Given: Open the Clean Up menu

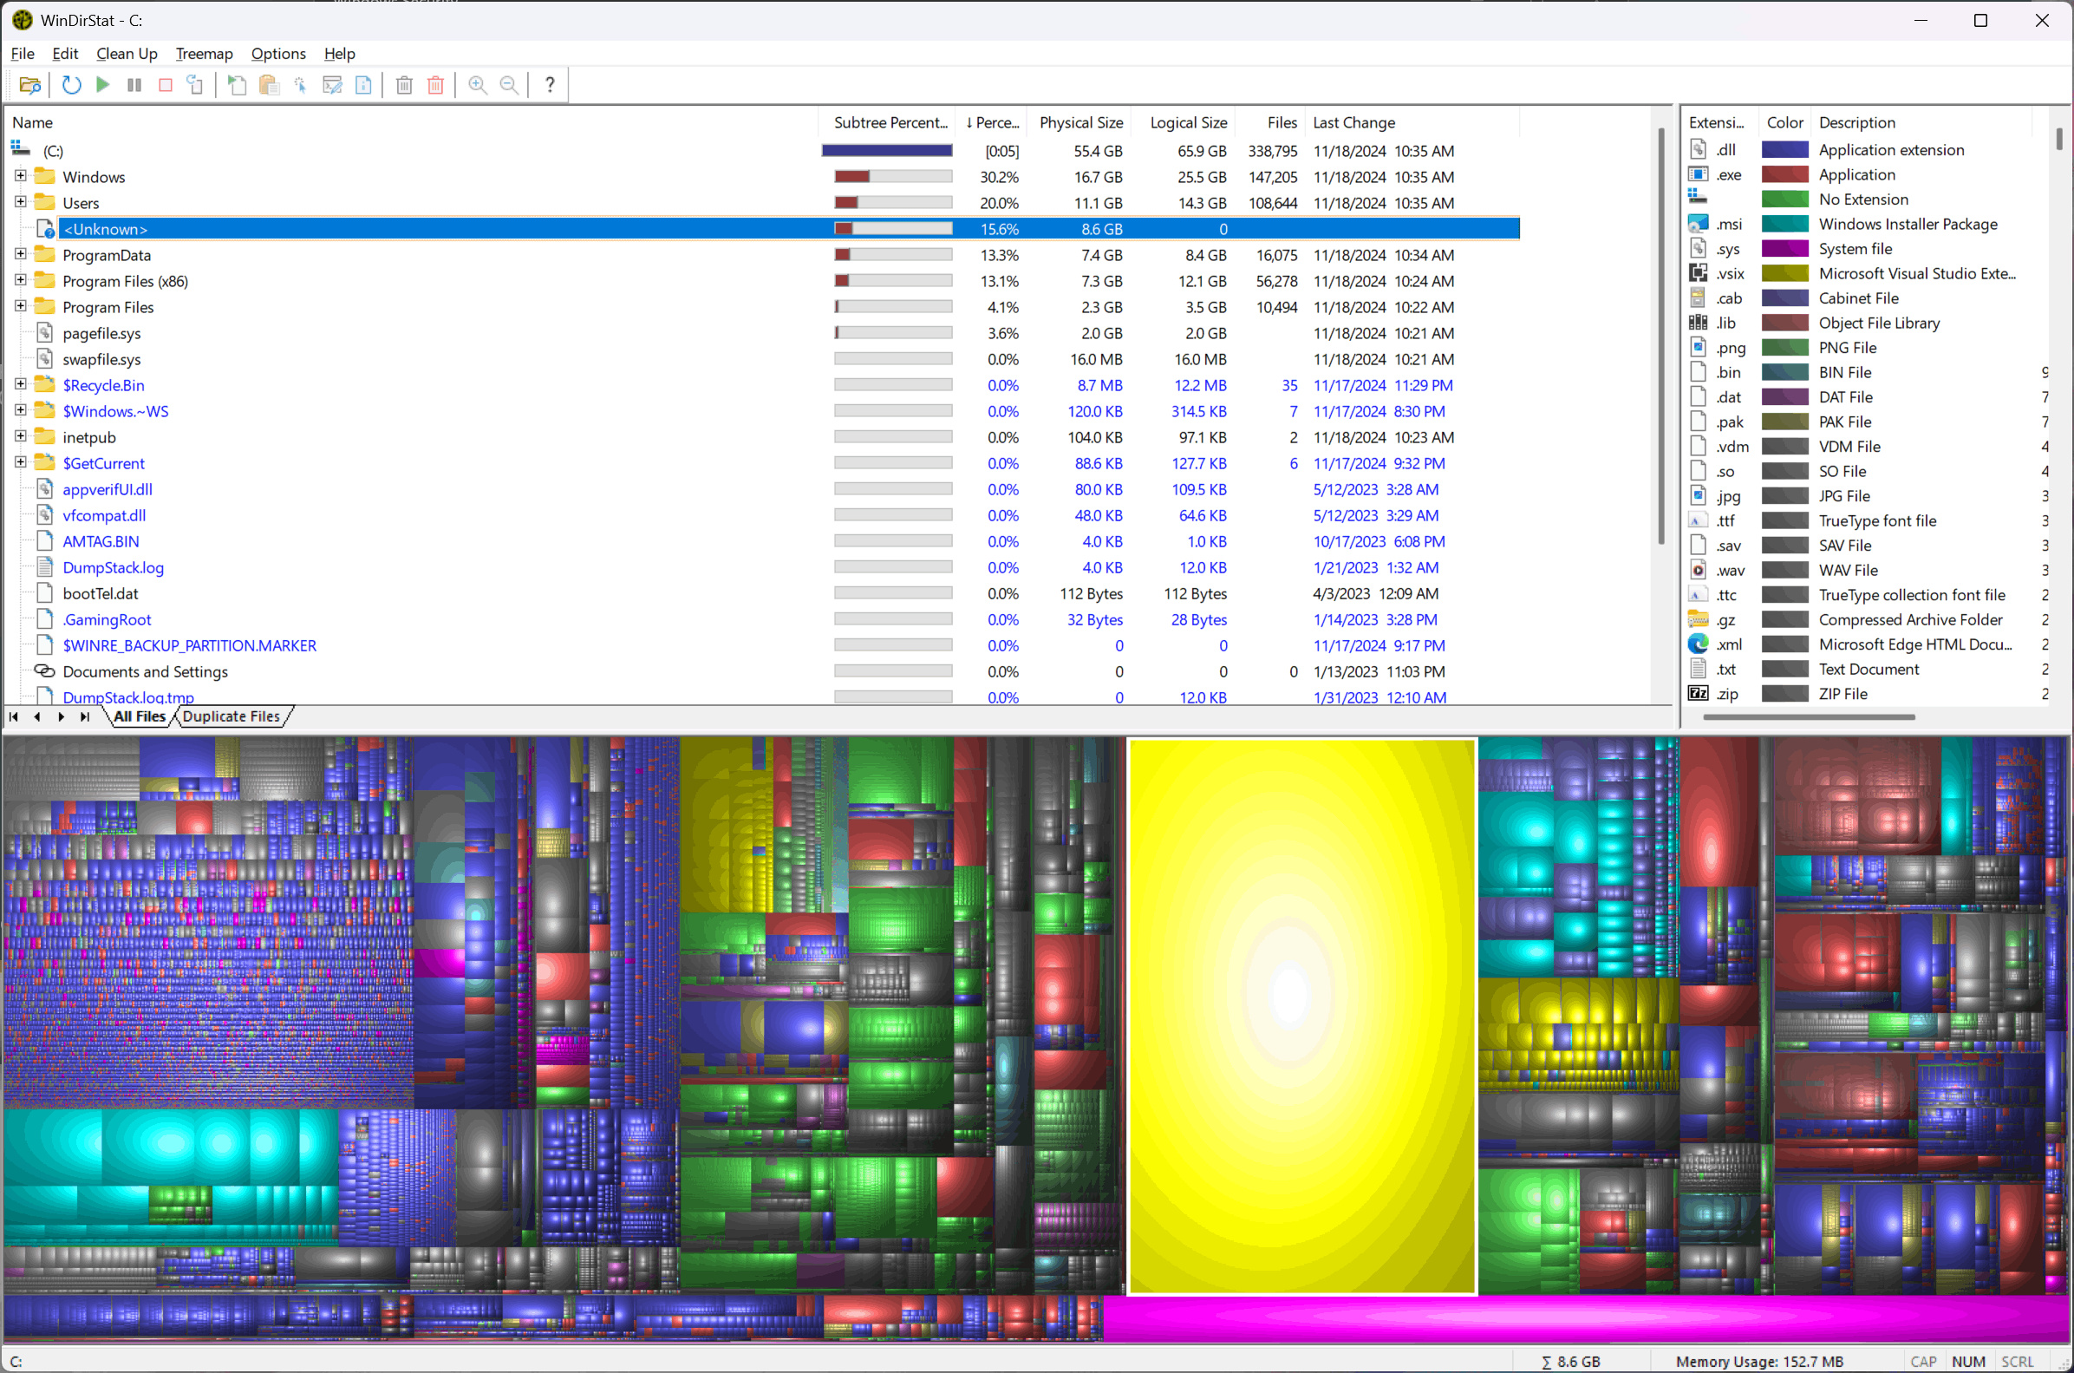Looking at the screenshot, I should pos(127,54).
